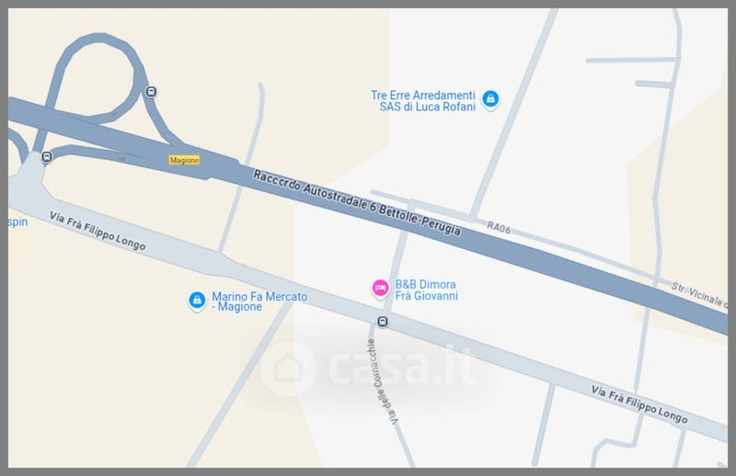
Task: Click the bus stop icon at Via delle Cornacchie
Action: point(383,322)
